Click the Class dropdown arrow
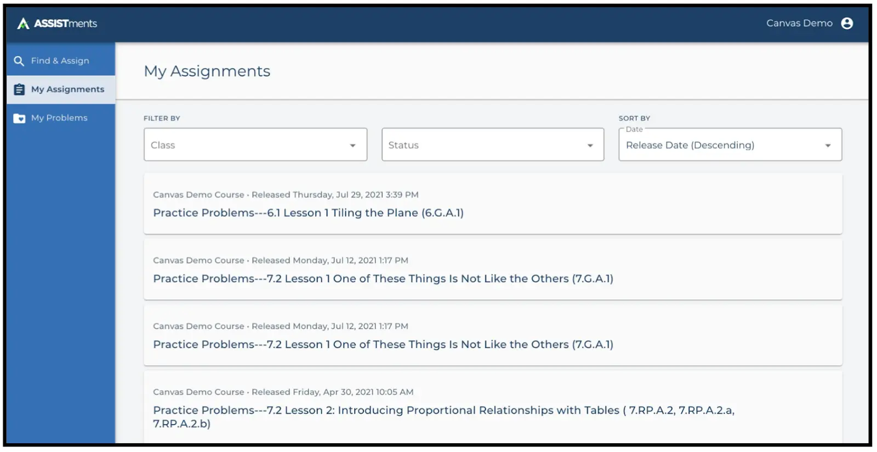This screenshot has height=452, width=877. (x=352, y=144)
